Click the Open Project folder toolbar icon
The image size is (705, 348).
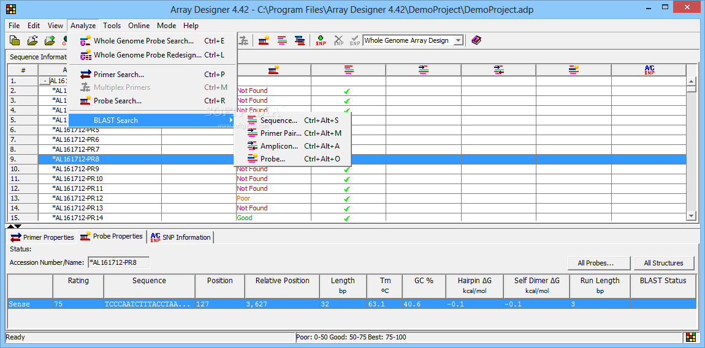[x=32, y=41]
